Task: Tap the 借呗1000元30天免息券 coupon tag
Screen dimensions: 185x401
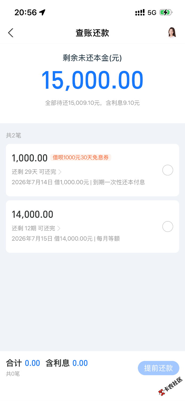Action: [x=81, y=157]
